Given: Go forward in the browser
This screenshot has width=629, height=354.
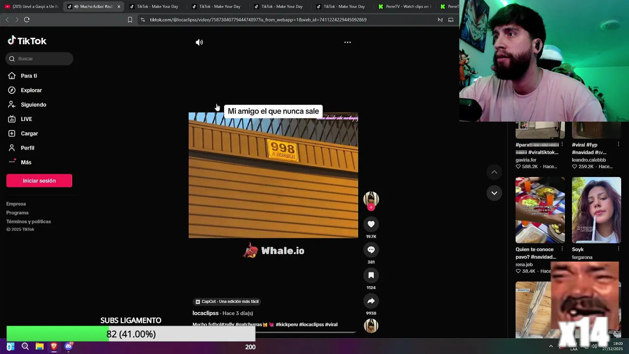Looking at the screenshot, I should pyautogui.click(x=17, y=20).
